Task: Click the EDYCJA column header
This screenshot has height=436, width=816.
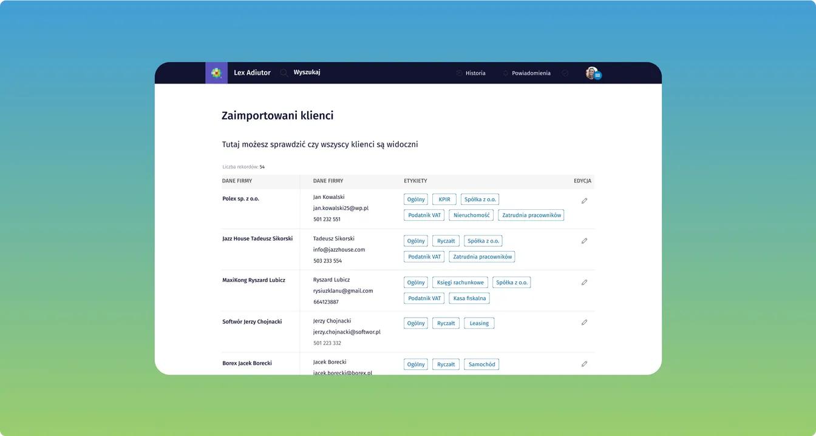Action: tap(583, 181)
